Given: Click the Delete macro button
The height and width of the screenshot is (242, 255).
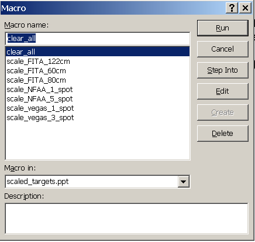Looking at the screenshot, I should tap(223, 134).
